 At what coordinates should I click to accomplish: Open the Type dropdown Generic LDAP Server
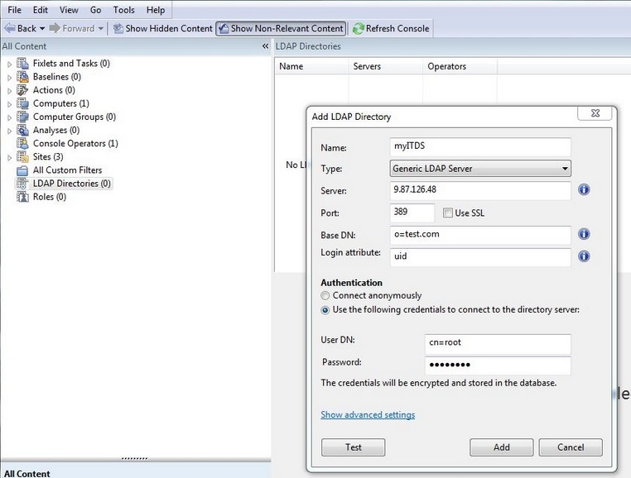coord(480,169)
